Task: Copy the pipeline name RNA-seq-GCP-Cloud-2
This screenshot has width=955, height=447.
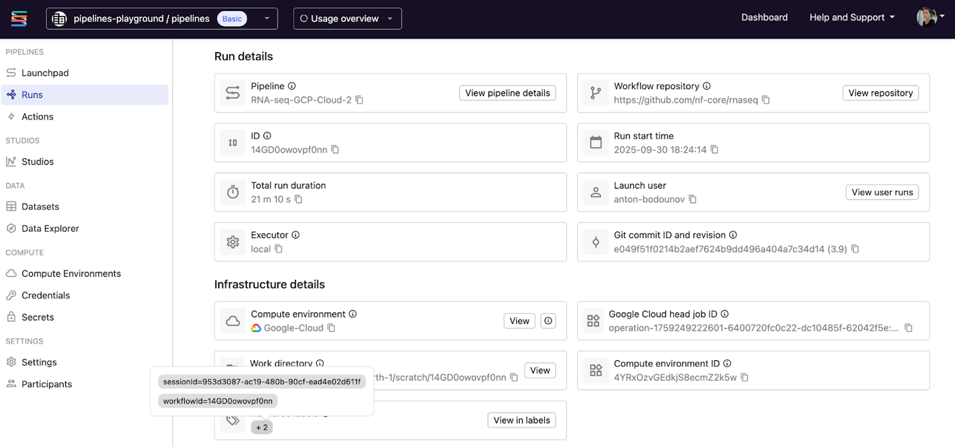Action: 359,100
